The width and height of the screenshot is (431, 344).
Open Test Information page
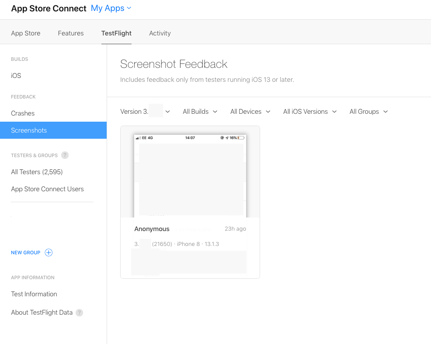pyautogui.click(x=34, y=294)
